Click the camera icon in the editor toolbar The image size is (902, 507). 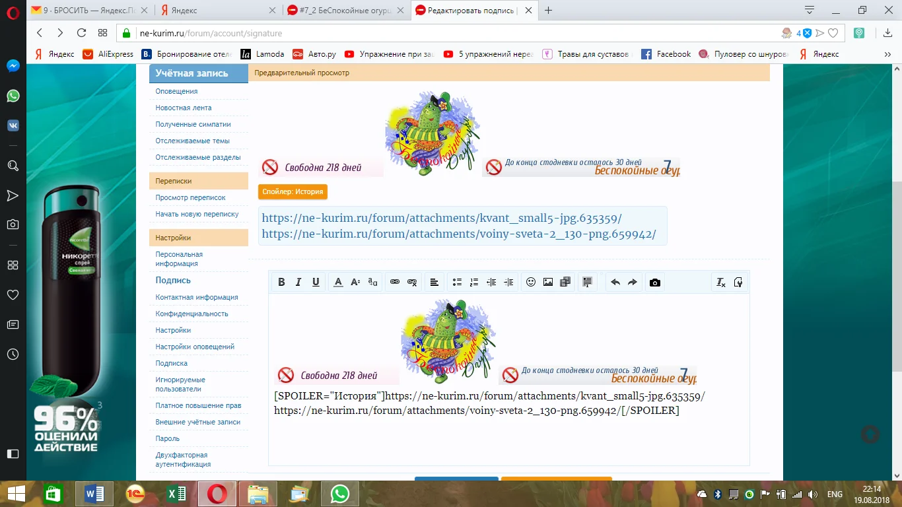pos(655,283)
